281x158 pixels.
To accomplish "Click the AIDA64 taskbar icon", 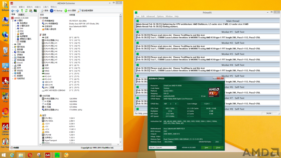I will click(x=48, y=155).
